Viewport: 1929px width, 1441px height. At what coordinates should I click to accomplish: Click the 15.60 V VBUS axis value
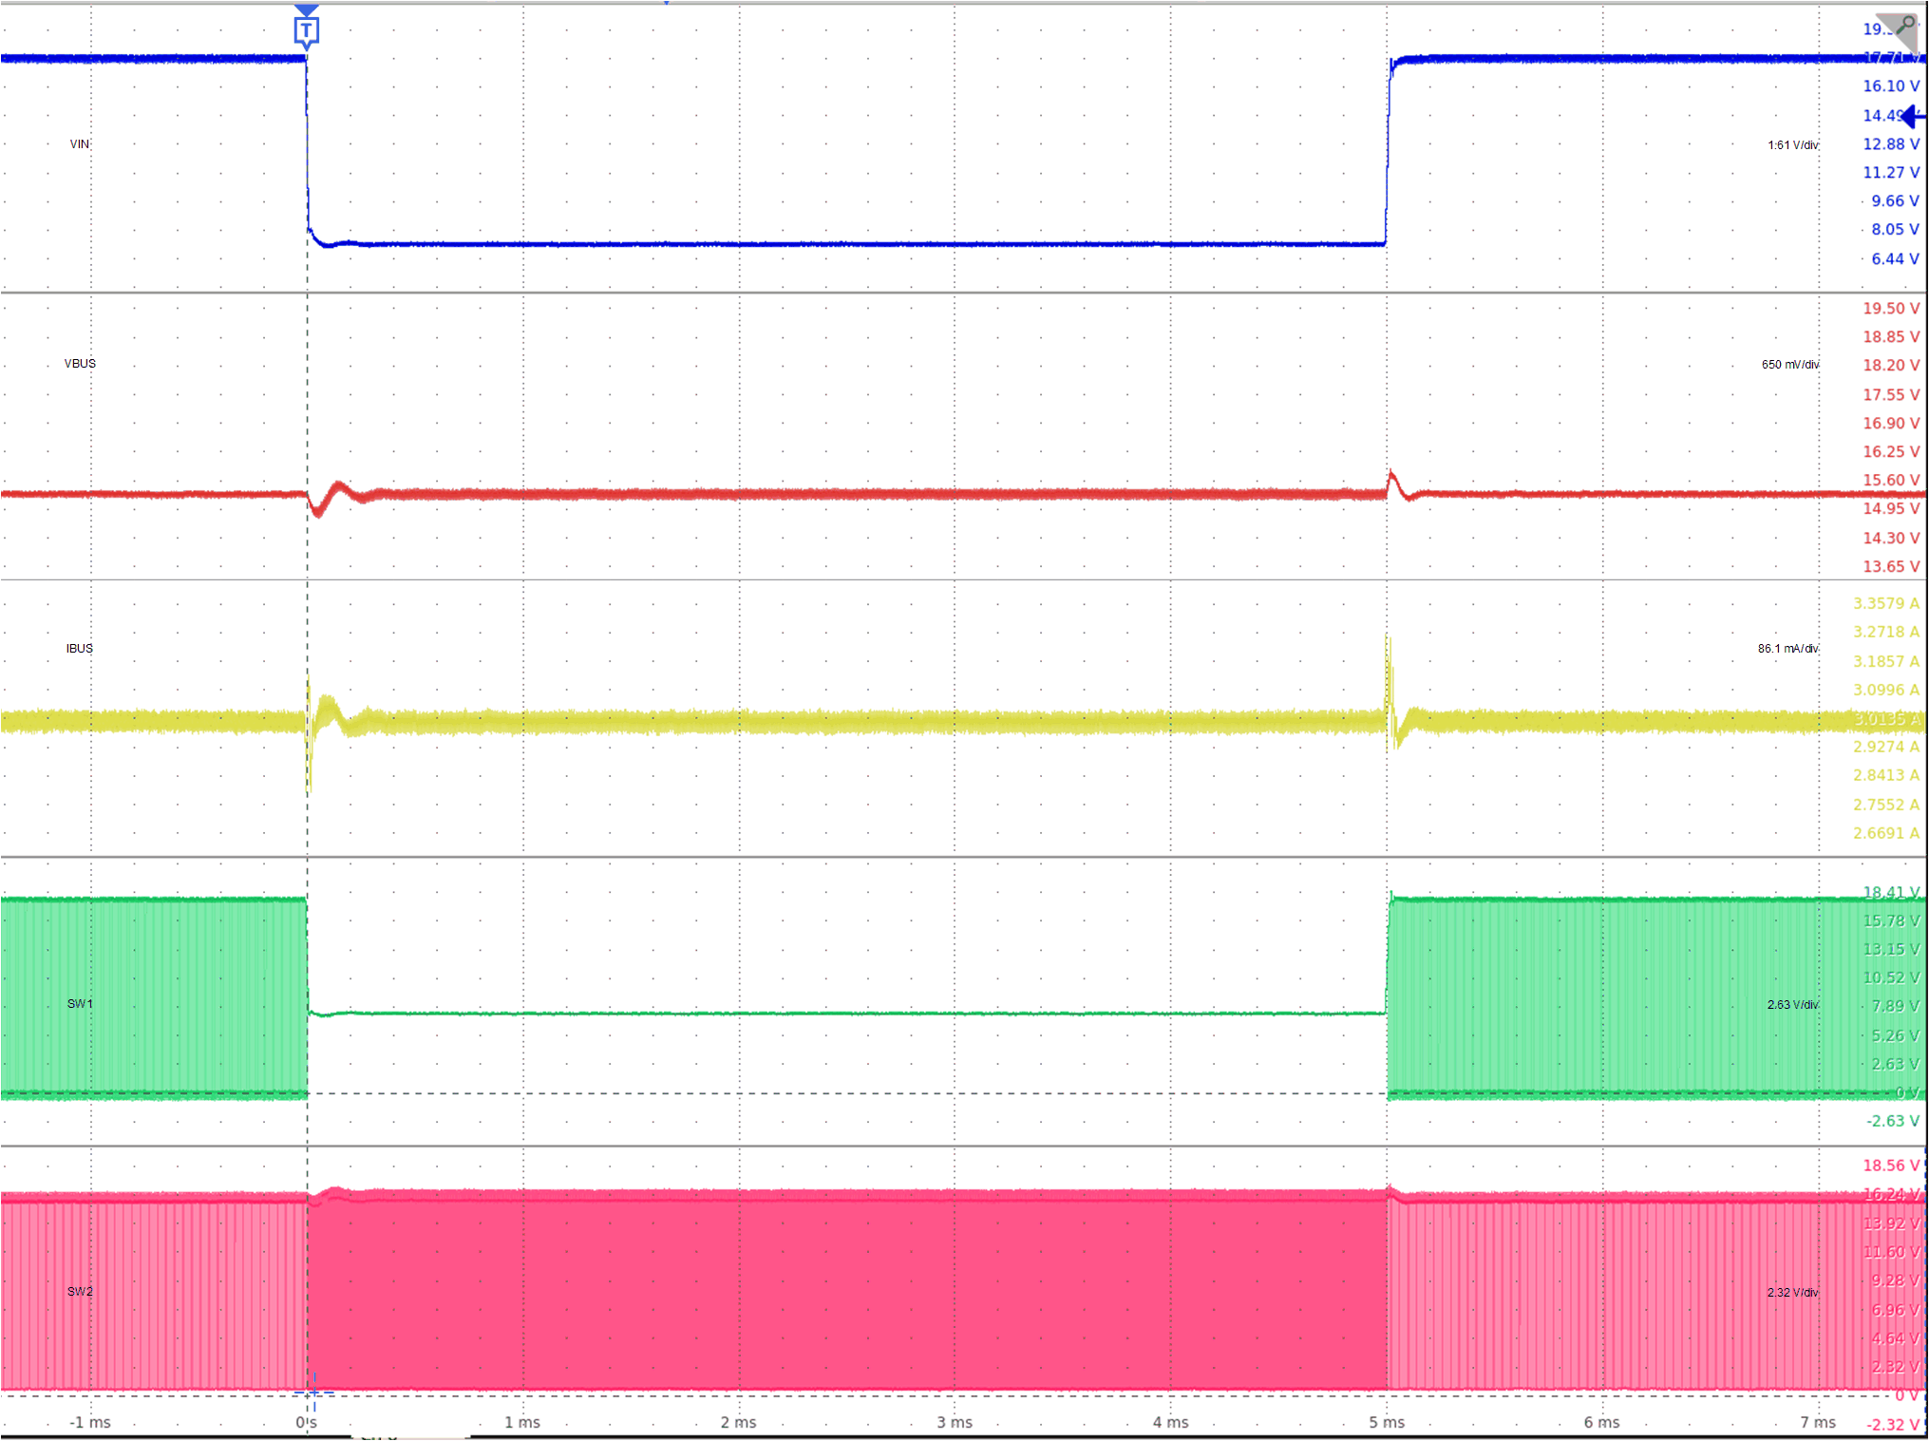1891,481
